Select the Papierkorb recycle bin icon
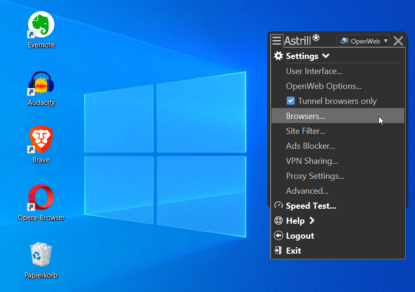The image size is (415, 292). point(41,260)
